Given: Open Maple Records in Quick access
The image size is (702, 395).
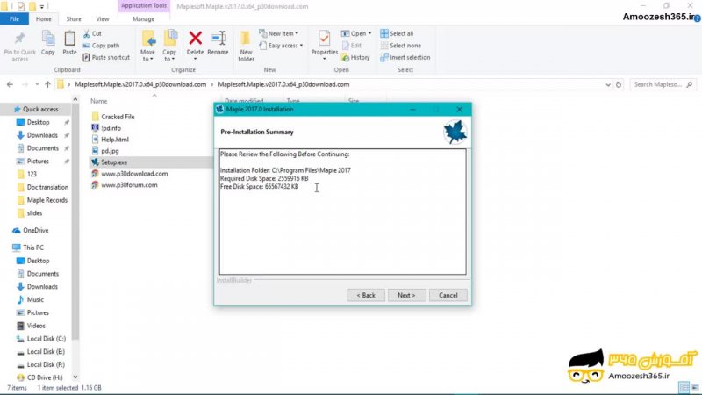Looking at the screenshot, I should pyautogui.click(x=42, y=200).
